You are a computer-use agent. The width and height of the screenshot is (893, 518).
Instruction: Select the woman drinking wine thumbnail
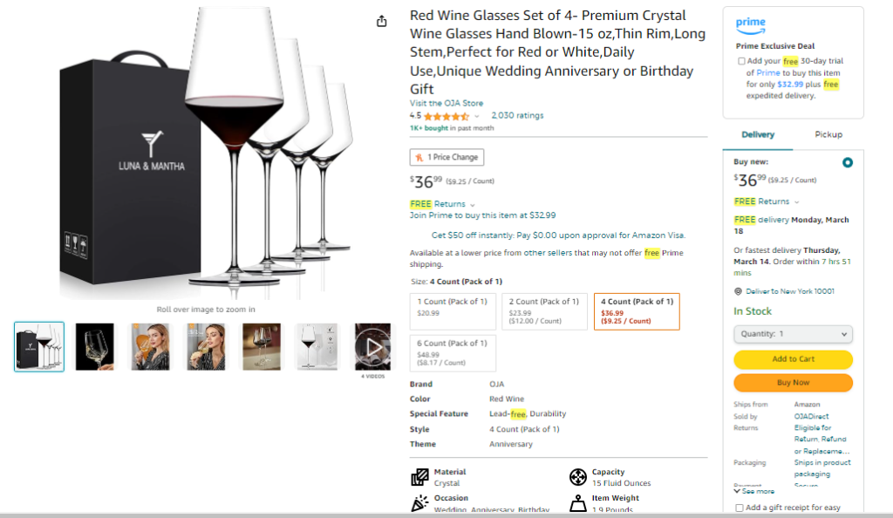pyautogui.click(x=150, y=347)
